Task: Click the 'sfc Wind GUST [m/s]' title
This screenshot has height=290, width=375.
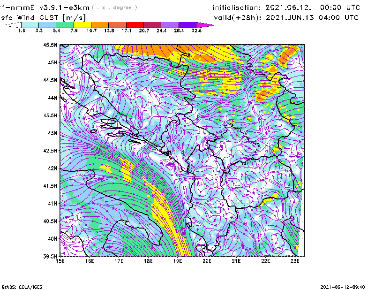Action: click(43, 18)
